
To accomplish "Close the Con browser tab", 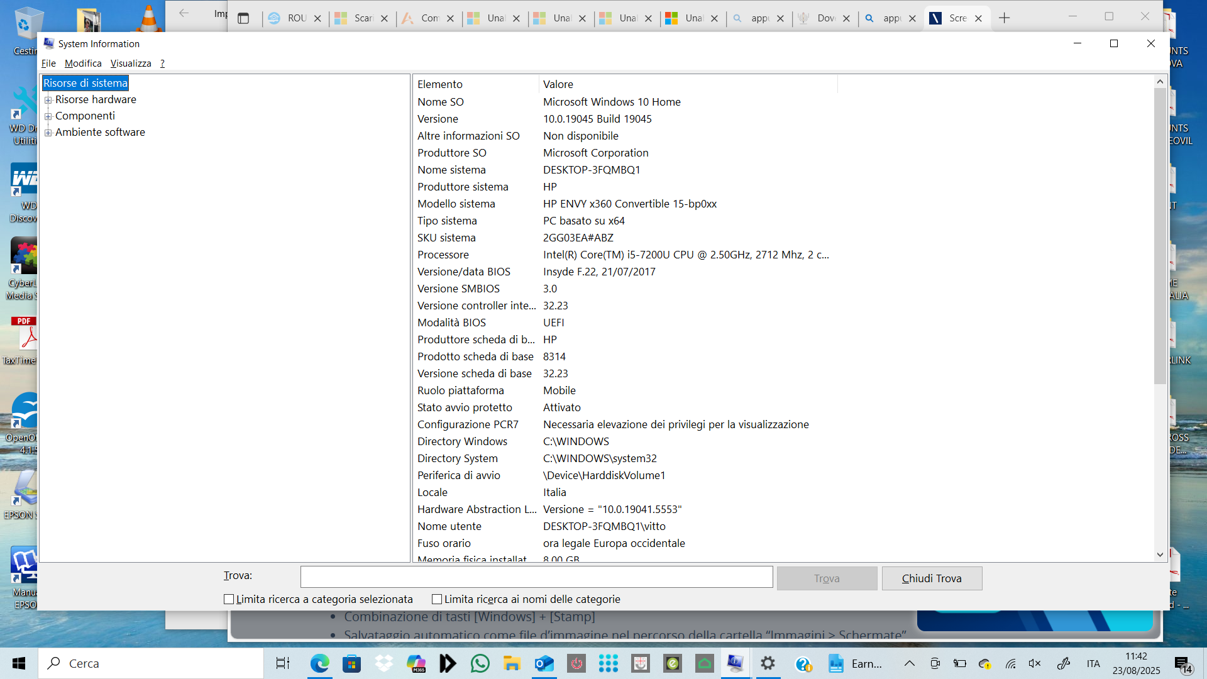I will [450, 19].
